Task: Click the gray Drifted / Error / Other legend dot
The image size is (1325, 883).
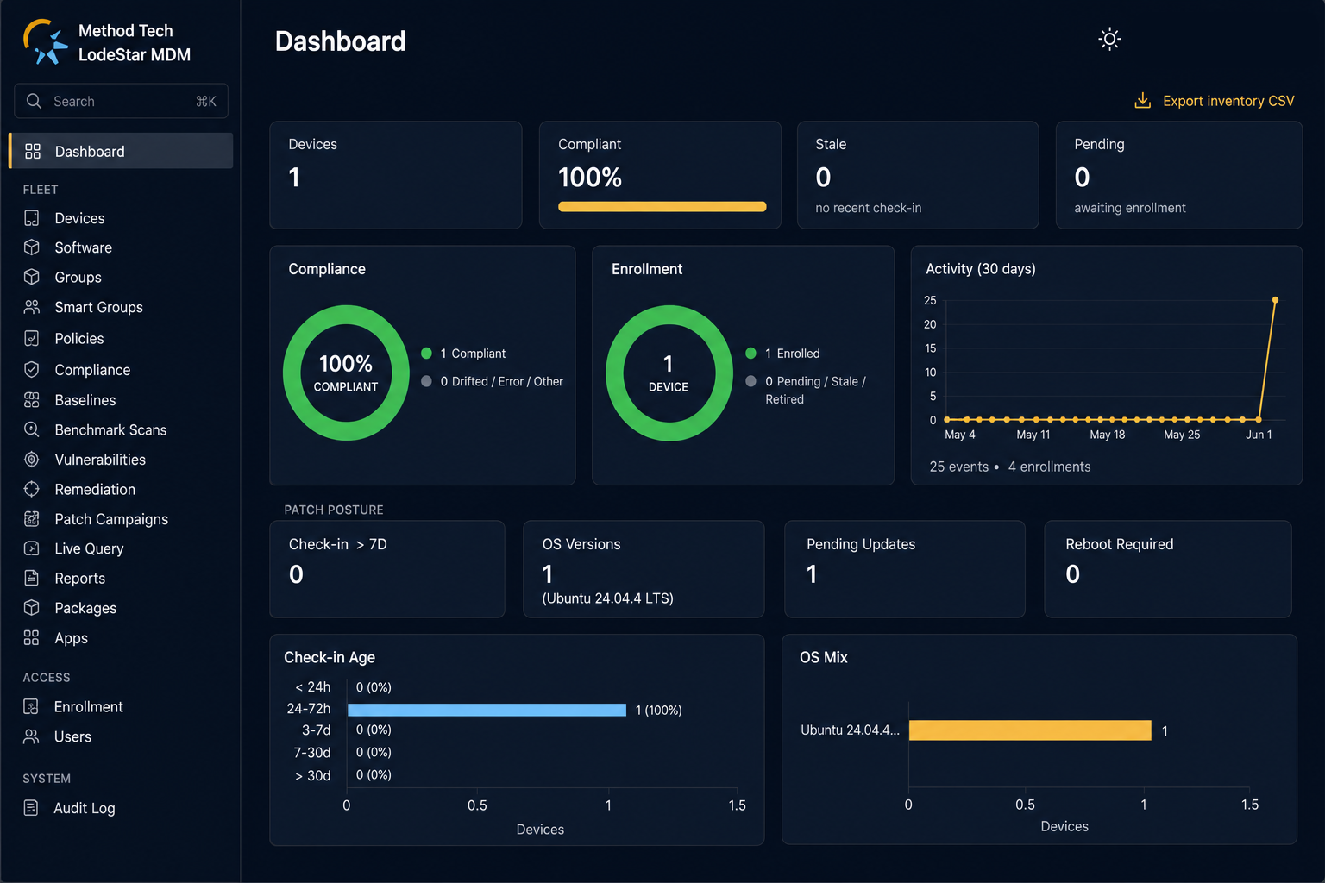Action: 426,381
